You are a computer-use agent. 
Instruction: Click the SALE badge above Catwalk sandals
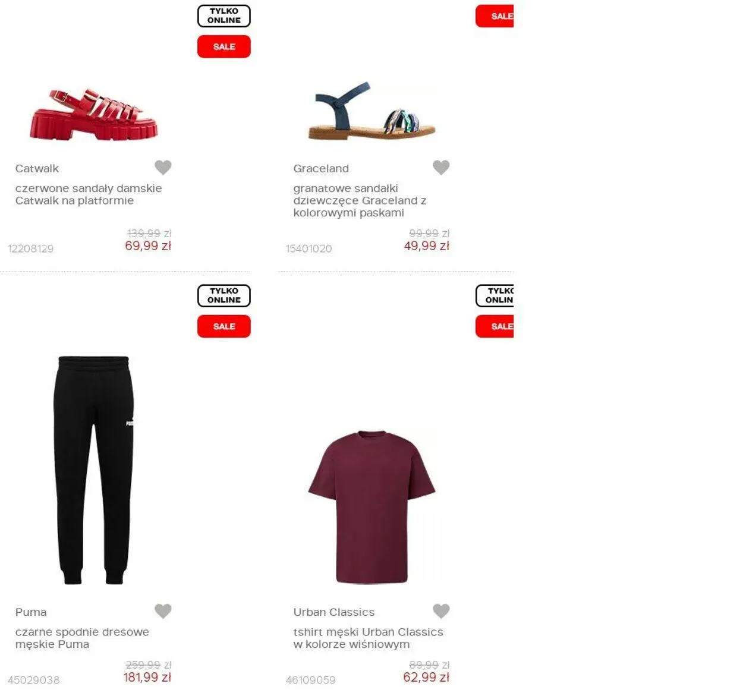pyautogui.click(x=224, y=46)
